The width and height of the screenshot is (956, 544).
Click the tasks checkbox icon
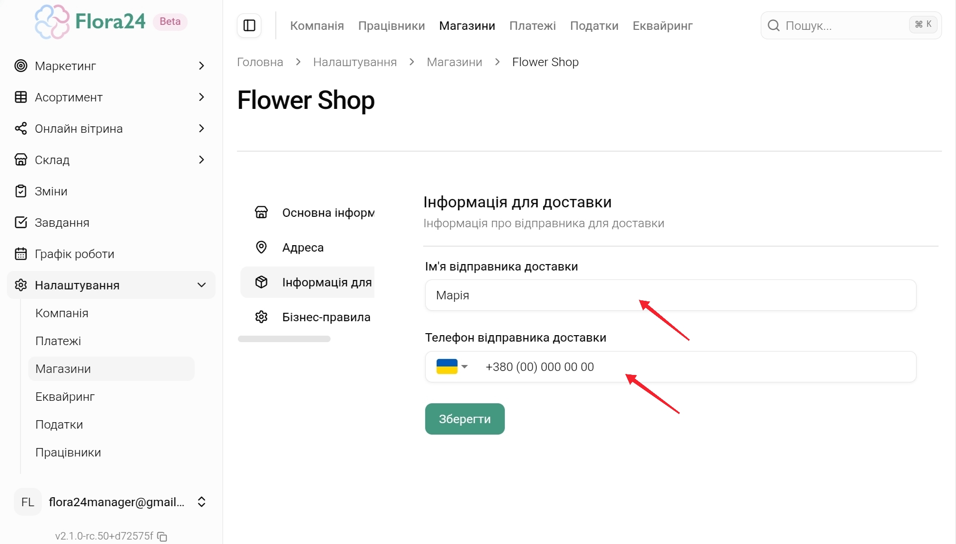pos(21,222)
